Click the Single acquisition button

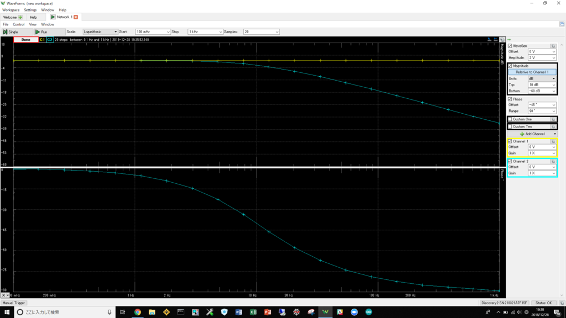pyautogui.click(x=16, y=31)
